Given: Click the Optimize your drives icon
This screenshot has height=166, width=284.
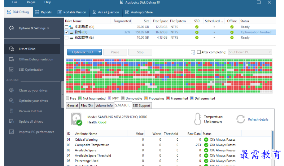Looking at the screenshot, I should point(12,101).
